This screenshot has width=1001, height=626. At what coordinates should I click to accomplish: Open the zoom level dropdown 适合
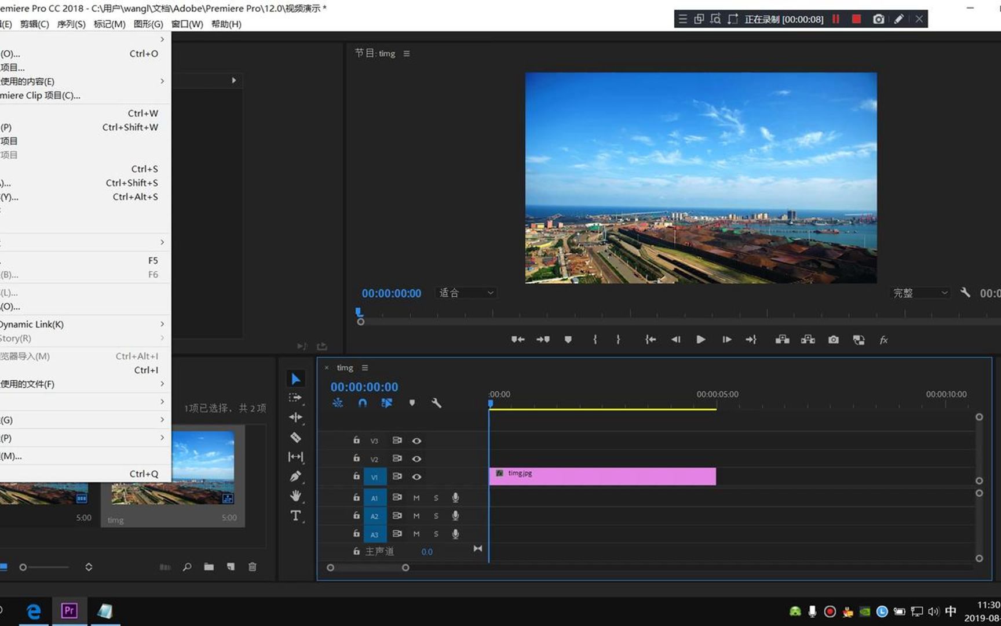pyautogui.click(x=466, y=293)
